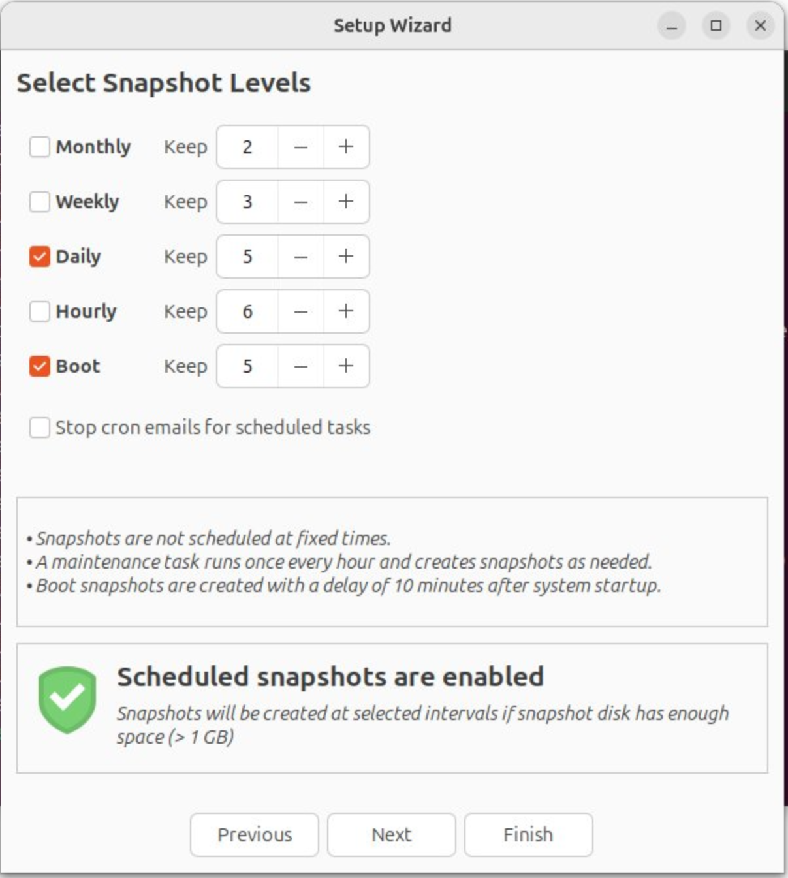Image resolution: width=788 pixels, height=878 pixels.
Task: Increase Monthly keep count with plus
Action: click(x=346, y=147)
